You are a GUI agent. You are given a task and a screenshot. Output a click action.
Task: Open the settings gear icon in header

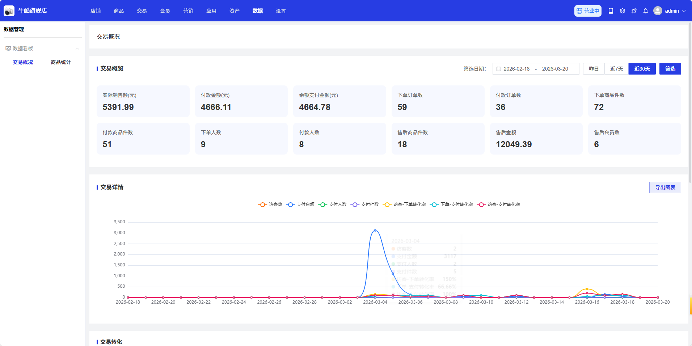pos(623,11)
